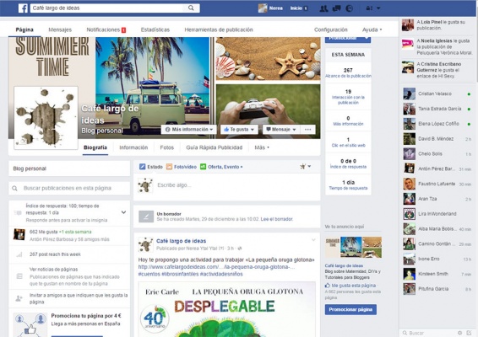Image resolution: width=478 pixels, height=337 pixels.
Task: Click the privacy shortcuts lock icon
Action: click(x=369, y=8)
